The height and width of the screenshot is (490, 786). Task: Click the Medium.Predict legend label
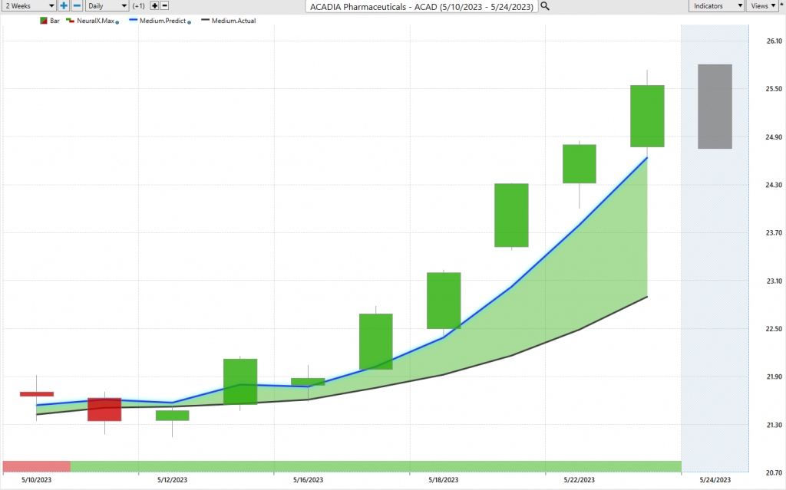tap(163, 21)
